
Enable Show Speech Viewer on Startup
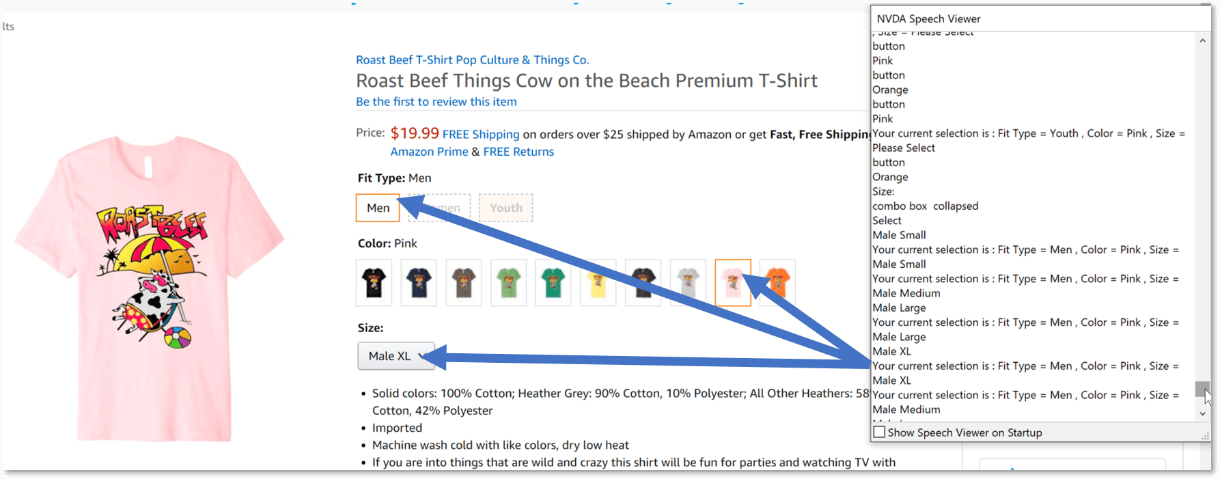point(880,433)
